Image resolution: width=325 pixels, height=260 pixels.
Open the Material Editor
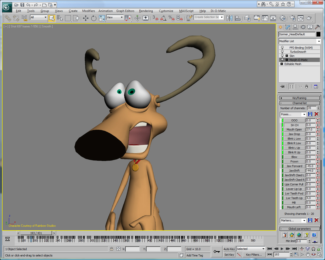283,18
